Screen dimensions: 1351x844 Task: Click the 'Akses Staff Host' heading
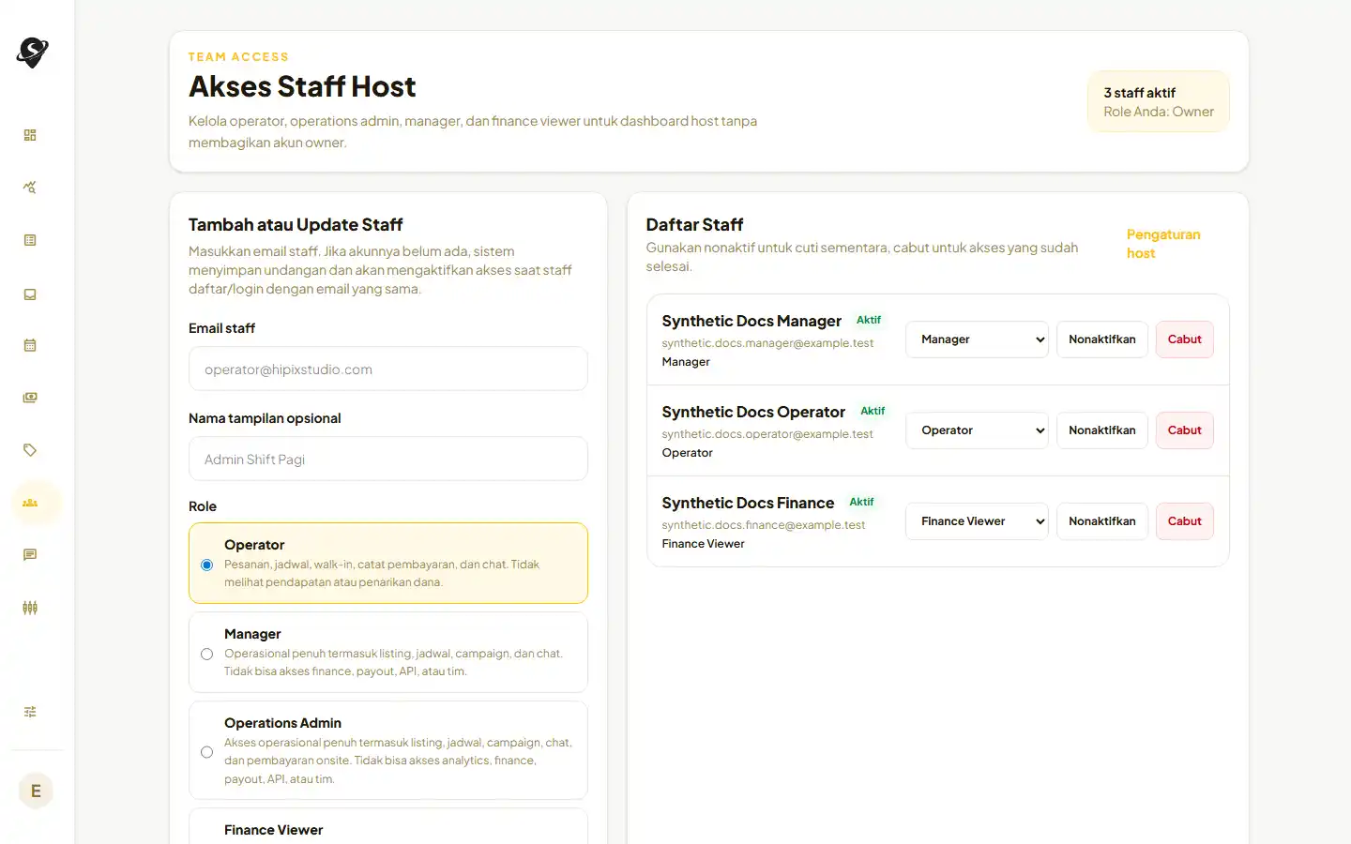pos(302,86)
